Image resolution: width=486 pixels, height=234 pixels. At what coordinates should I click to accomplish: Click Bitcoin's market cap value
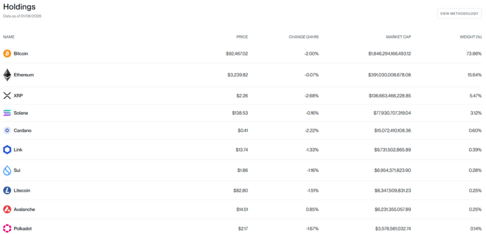click(389, 54)
